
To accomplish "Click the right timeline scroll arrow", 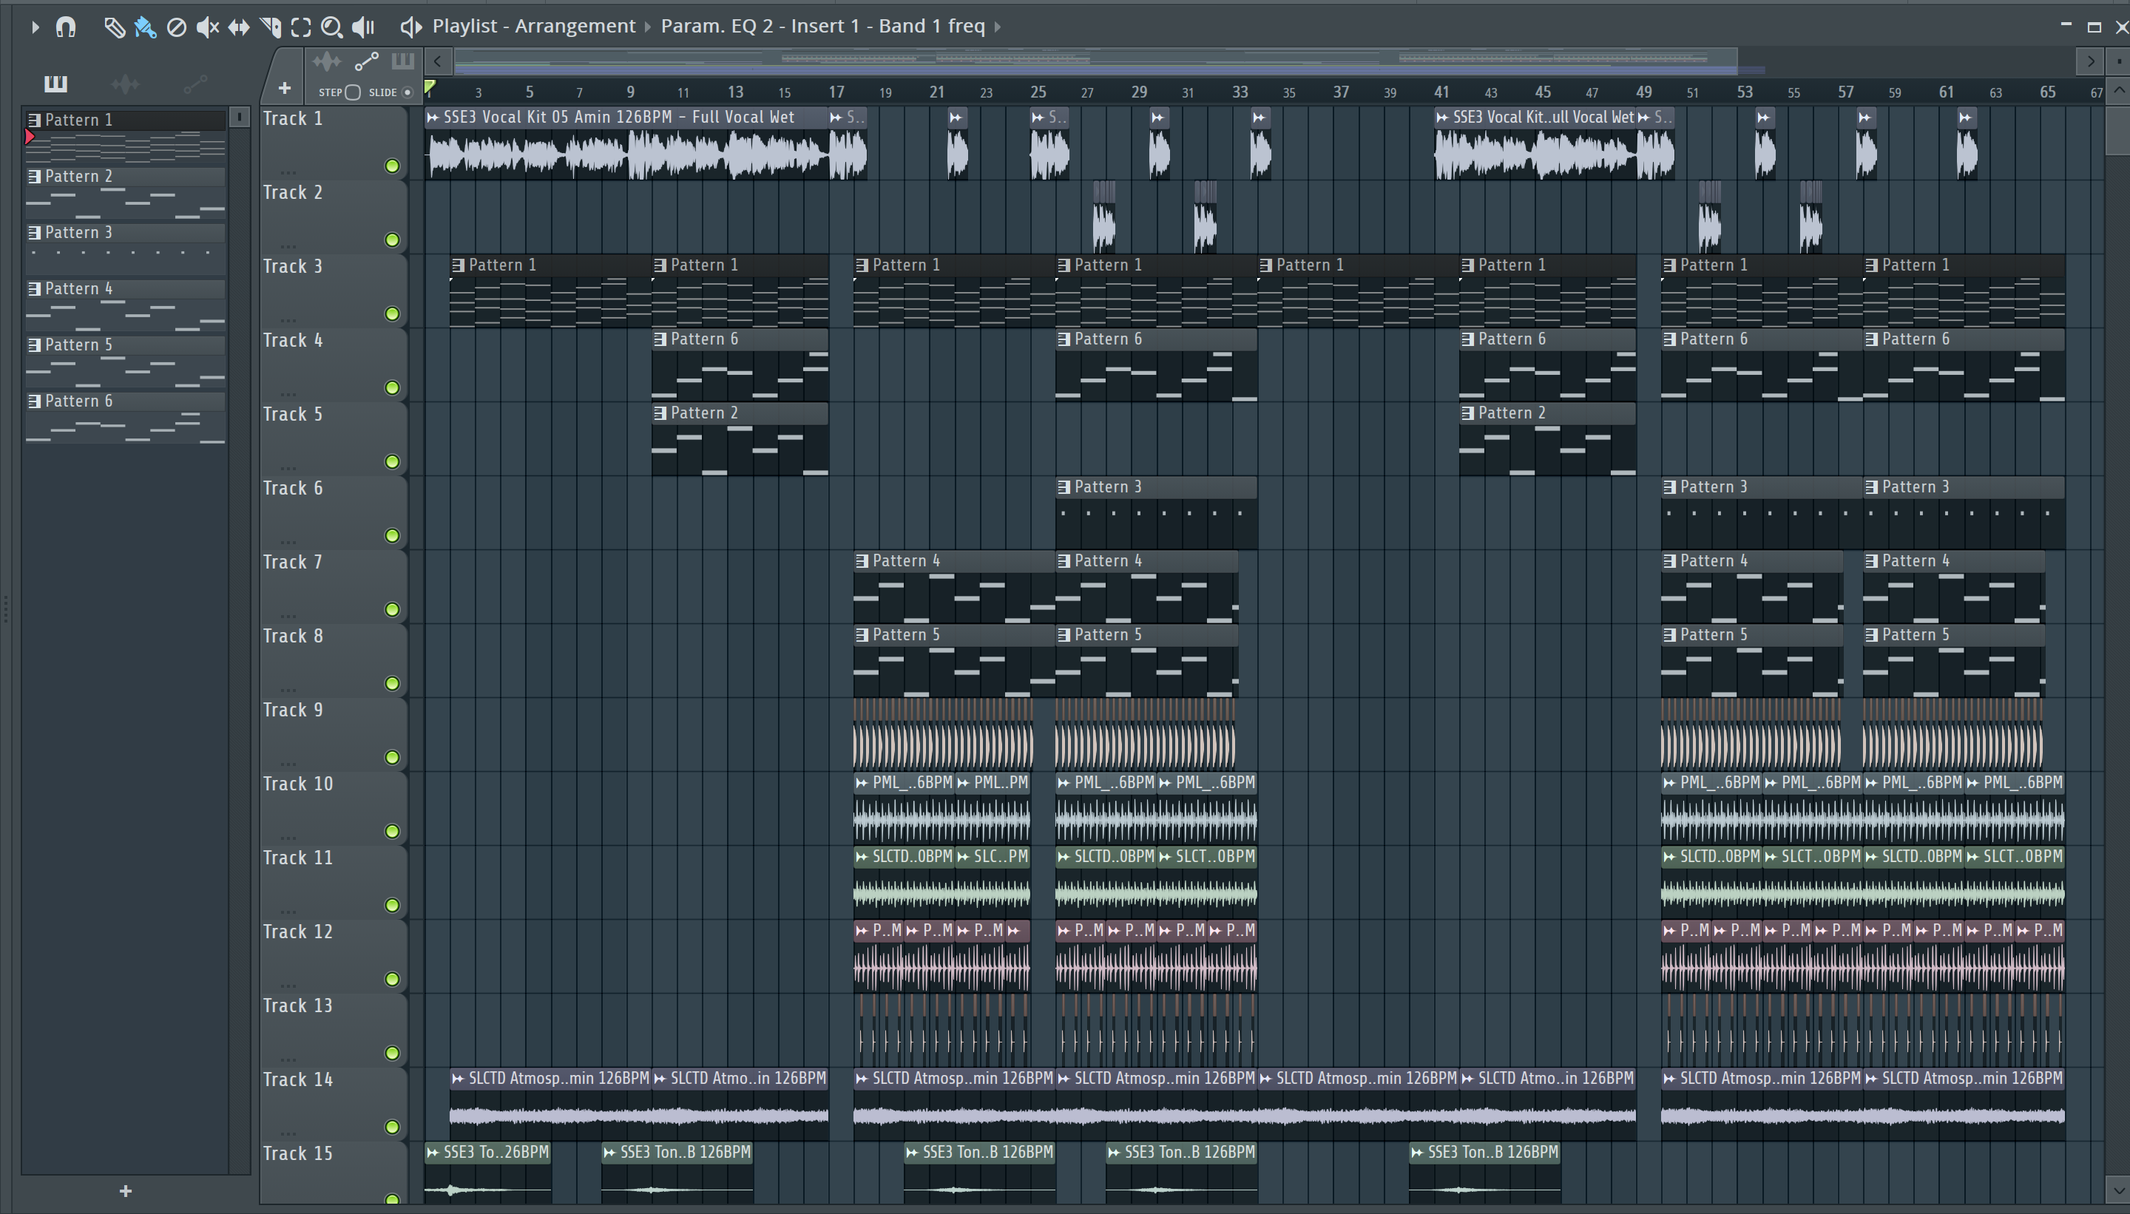I will [2090, 61].
